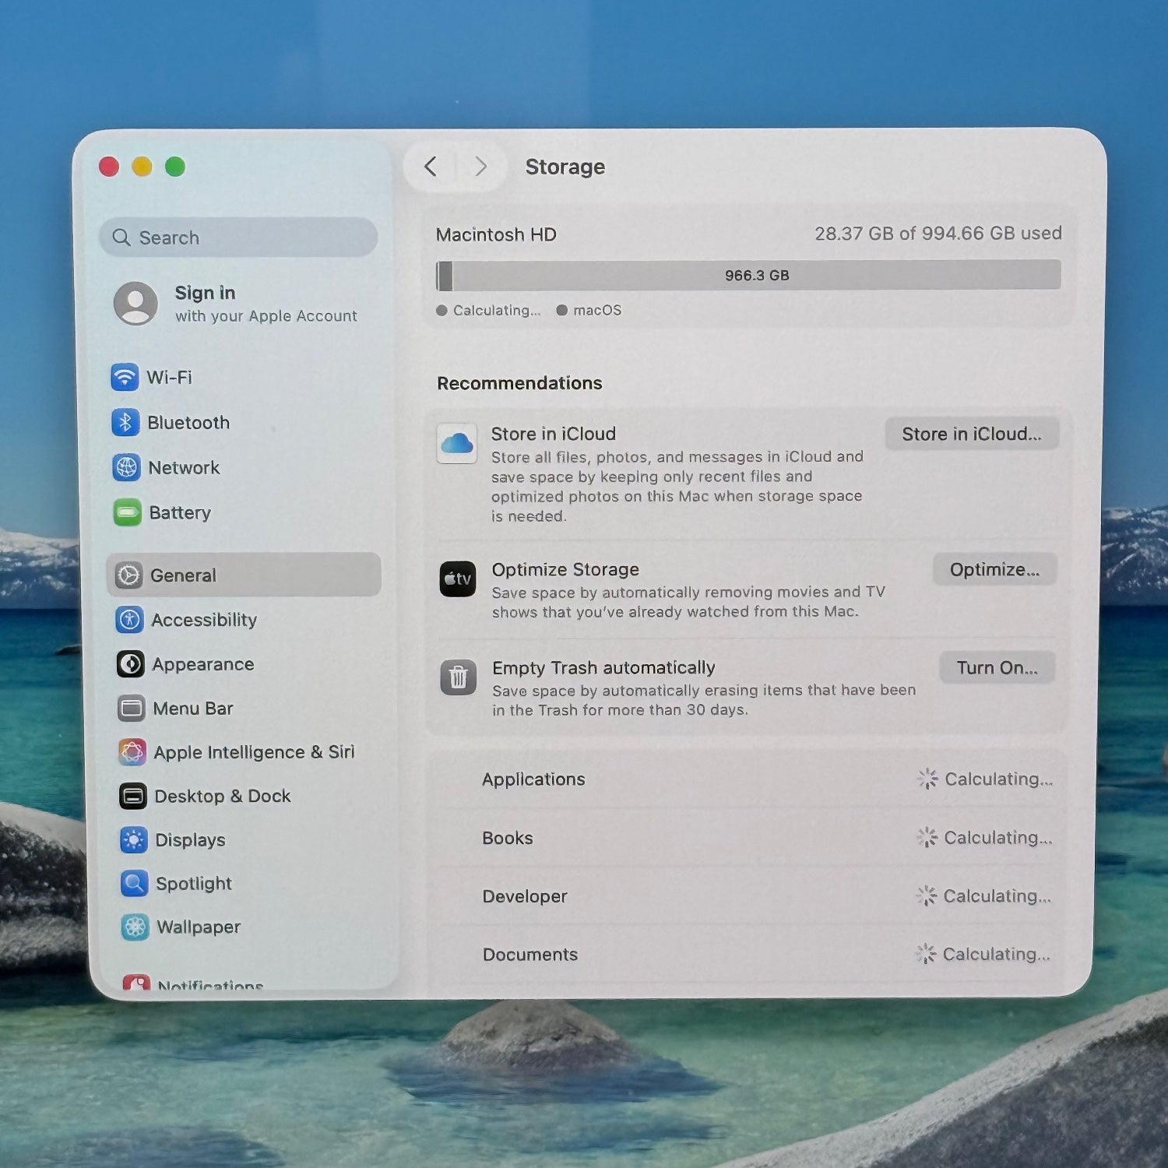Open Appearance settings icon
Screen dimensions: 1168x1168
point(130,664)
